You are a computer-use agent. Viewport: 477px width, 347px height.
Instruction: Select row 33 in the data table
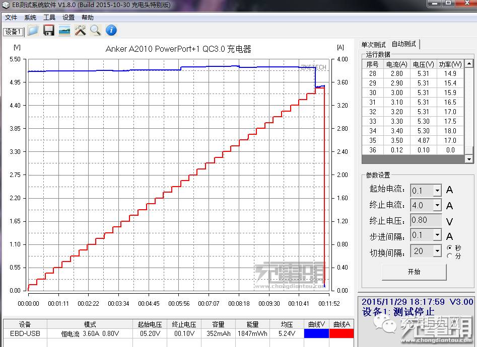coord(413,121)
